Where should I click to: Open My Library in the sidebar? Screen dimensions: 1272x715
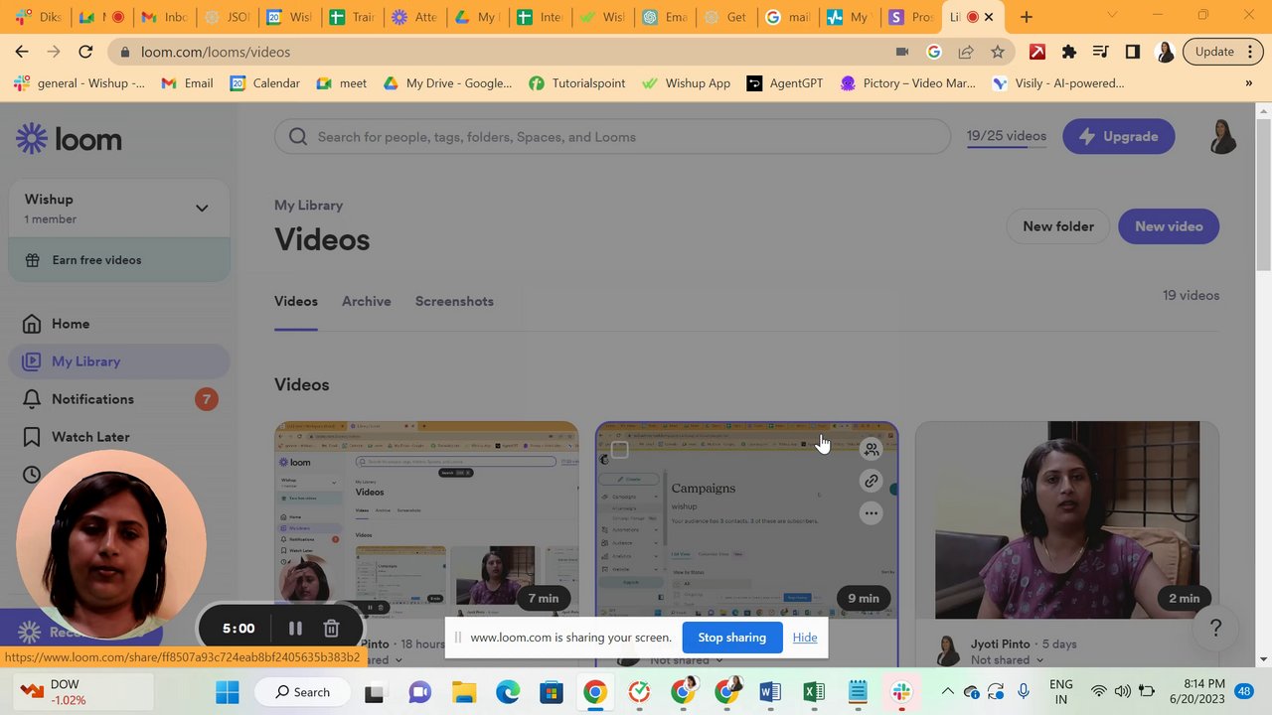(x=119, y=361)
